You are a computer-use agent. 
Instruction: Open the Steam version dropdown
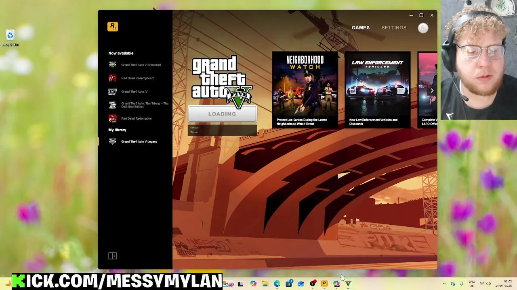point(222,130)
